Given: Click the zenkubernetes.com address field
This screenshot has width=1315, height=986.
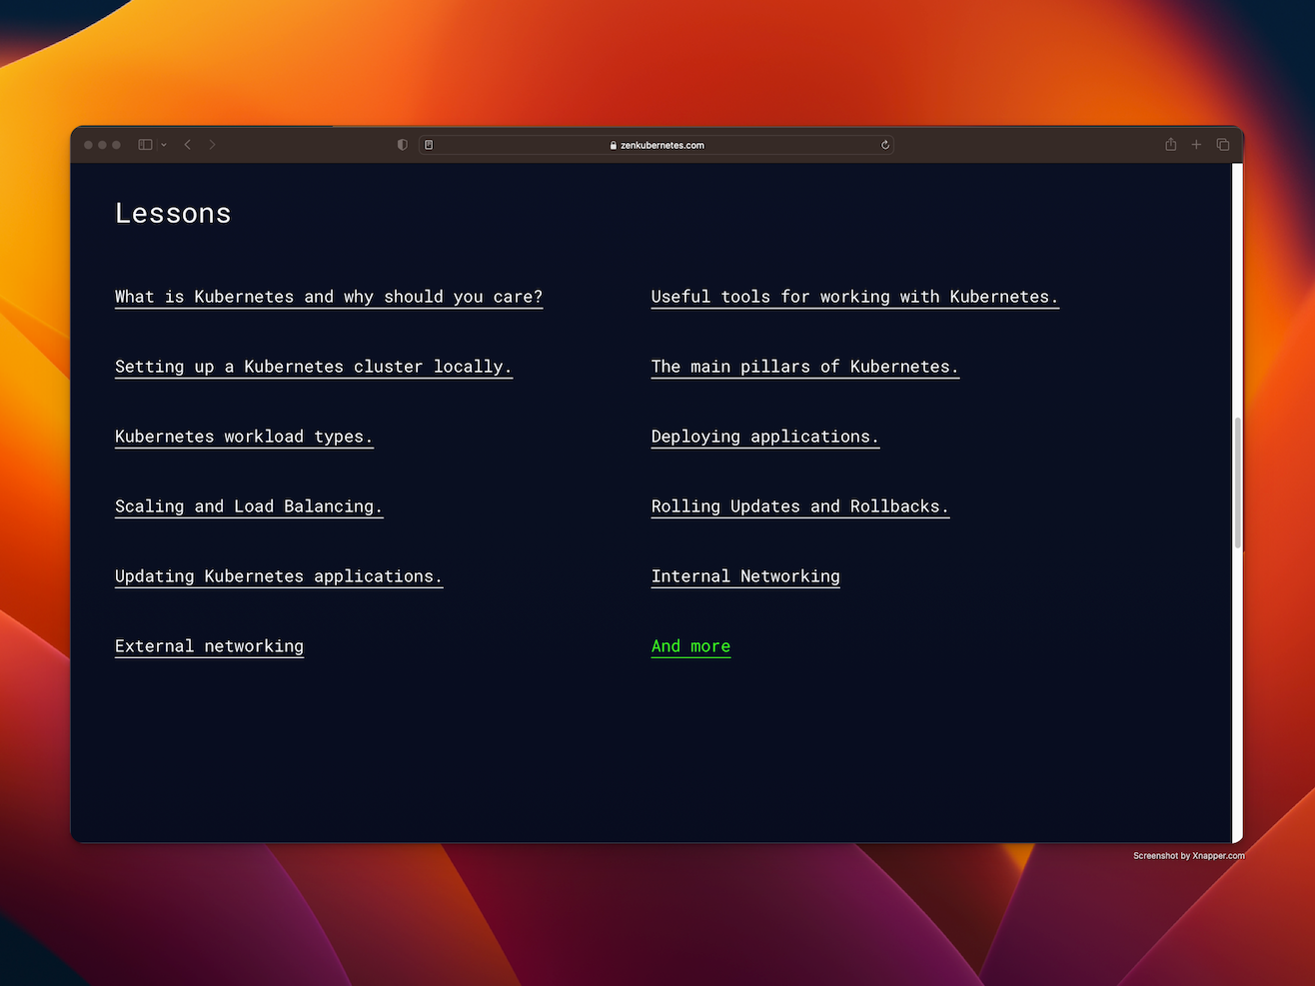Looking at the screenshot, I should tap(657, 145).
